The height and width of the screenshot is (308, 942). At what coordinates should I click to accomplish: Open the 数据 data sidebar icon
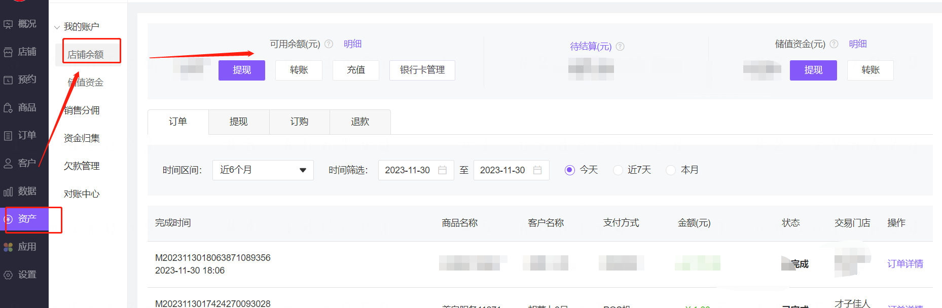point(8,191)
